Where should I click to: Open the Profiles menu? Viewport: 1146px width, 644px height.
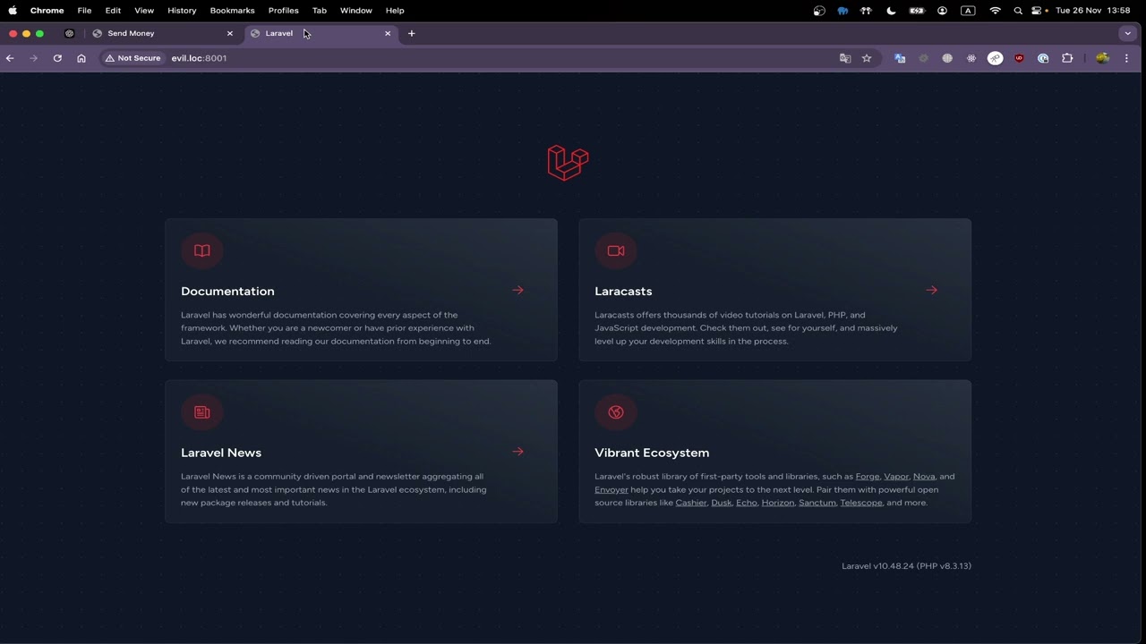pos(284,11)
